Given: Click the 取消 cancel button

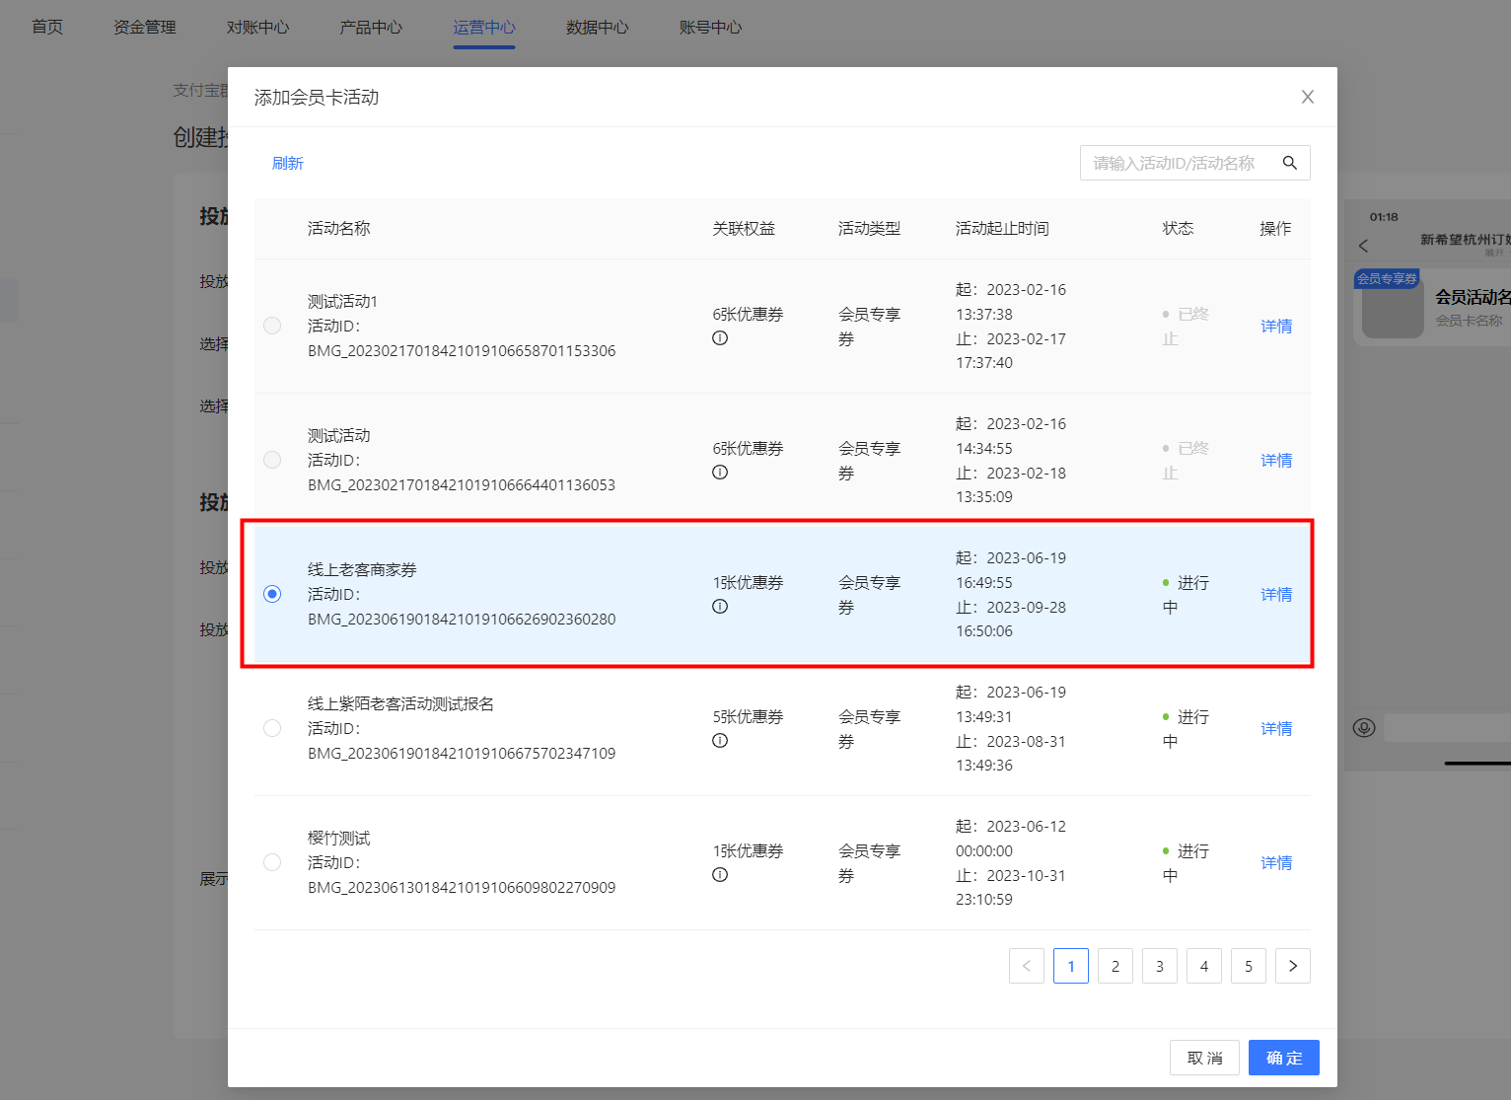Looking at the screenshot, I should tap(1204, 1058).
